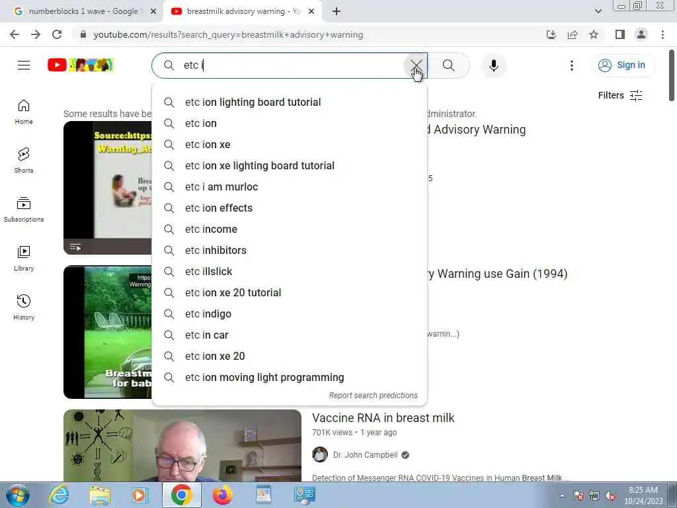Clear the search query with X
This screenshot has width=677, height=508.
click(416, 65)
